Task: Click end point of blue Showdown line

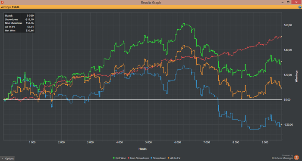Action: (x=282, y=124)
